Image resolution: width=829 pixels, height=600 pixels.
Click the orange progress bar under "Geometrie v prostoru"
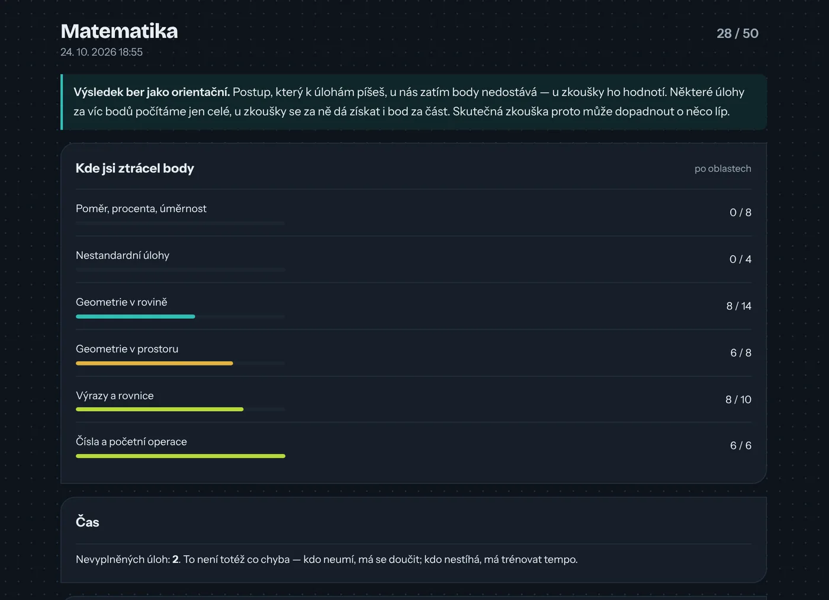[x=155, y=364]
